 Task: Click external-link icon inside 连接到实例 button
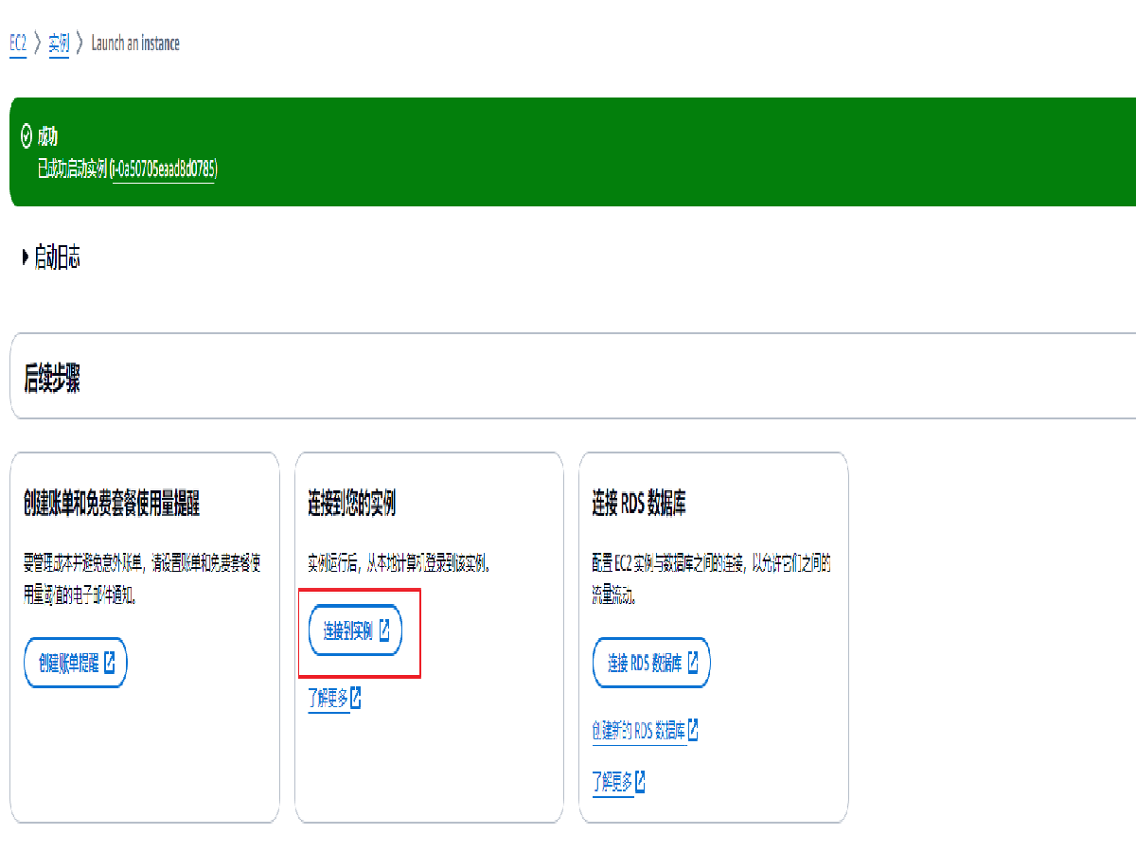384,630
